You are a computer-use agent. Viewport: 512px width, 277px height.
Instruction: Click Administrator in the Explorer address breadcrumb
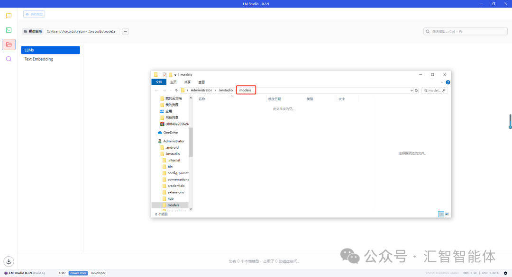point(201,90)
